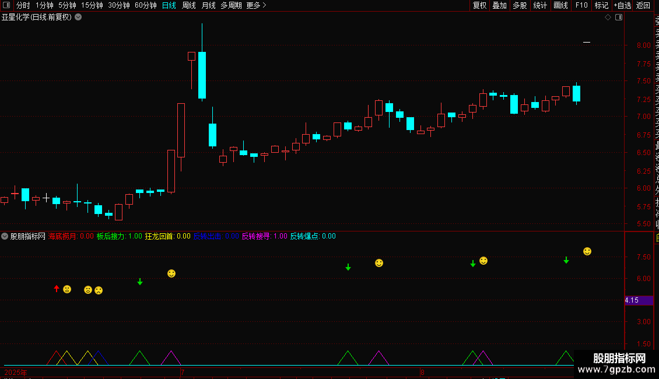Open 多周期 multi-period view
659x379 pixels.
(231, 5)
